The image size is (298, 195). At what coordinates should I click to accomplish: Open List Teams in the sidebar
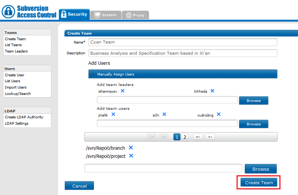(x=13, y=45)
